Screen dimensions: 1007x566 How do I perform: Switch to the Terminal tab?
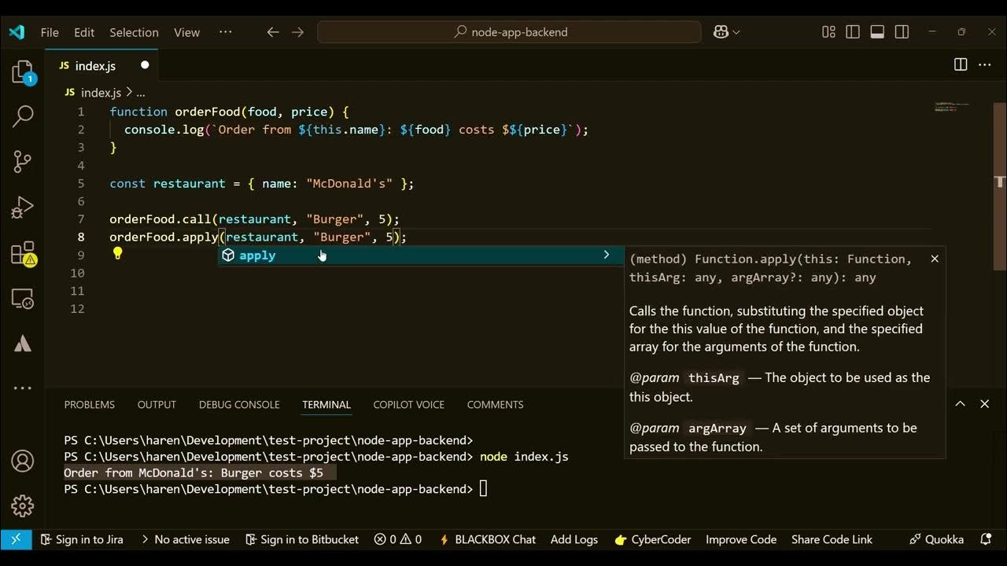pos(326,404)
